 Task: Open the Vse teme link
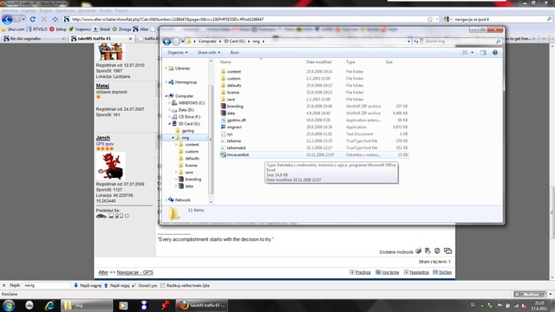tap(390, 272)
